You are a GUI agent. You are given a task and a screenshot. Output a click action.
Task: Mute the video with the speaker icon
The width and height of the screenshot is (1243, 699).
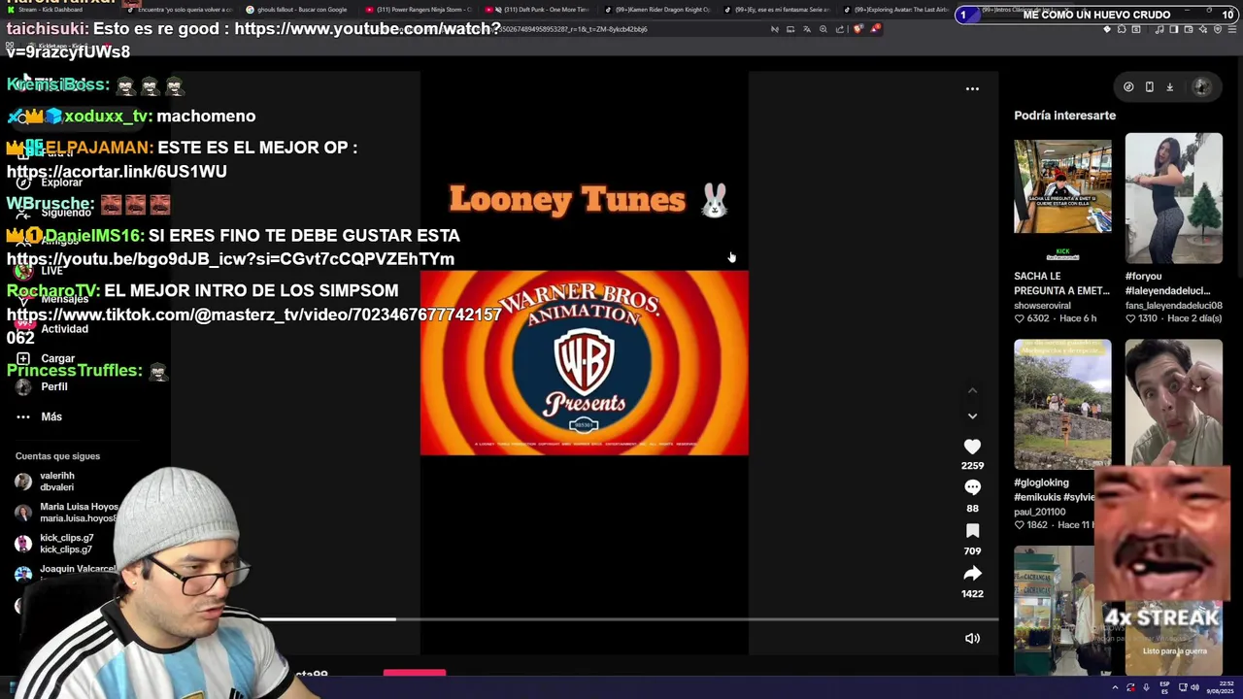[972, 638]
